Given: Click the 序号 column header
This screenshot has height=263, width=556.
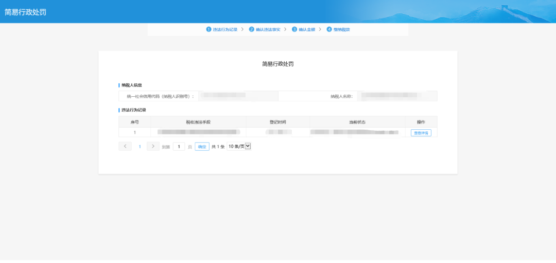Looking at the screenshot, I should pos(135,122).
